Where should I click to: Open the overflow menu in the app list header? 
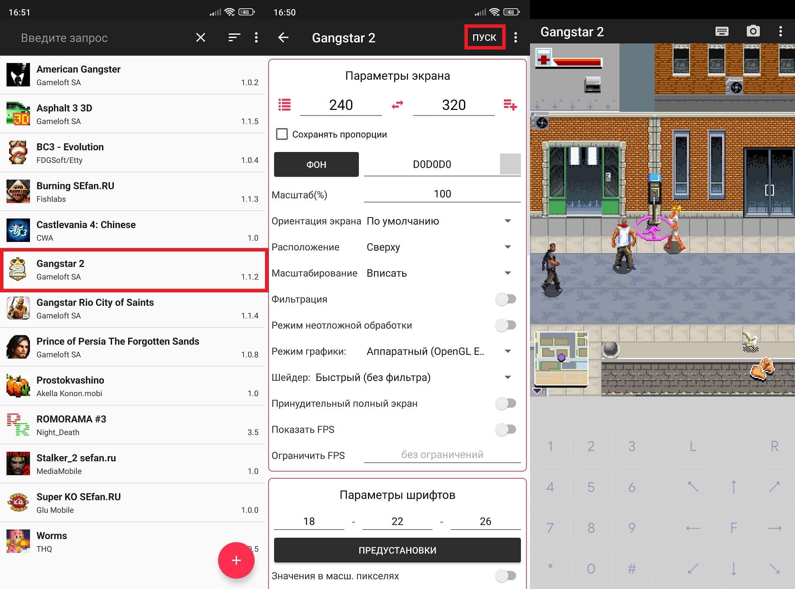click(x=256, y=38)
